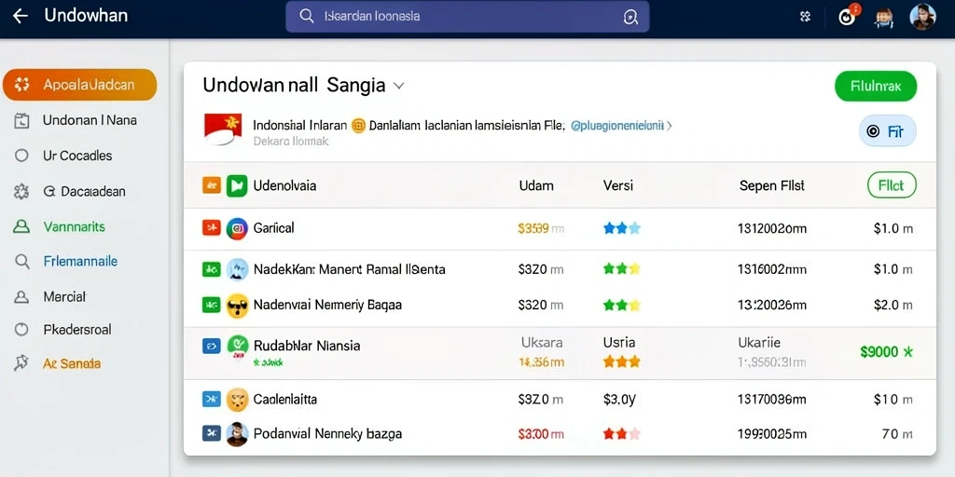Click the Rudabhlar Niansia app icon
Screen dimensions: 955x477
237,346
